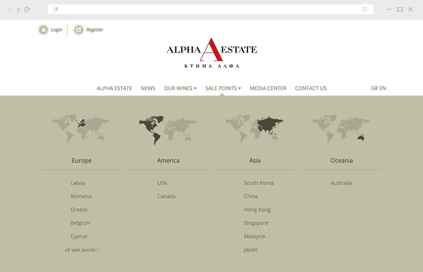The image size is (423, 272).
Task: Click the Login lock icon
Action: (x=44, y=30)
